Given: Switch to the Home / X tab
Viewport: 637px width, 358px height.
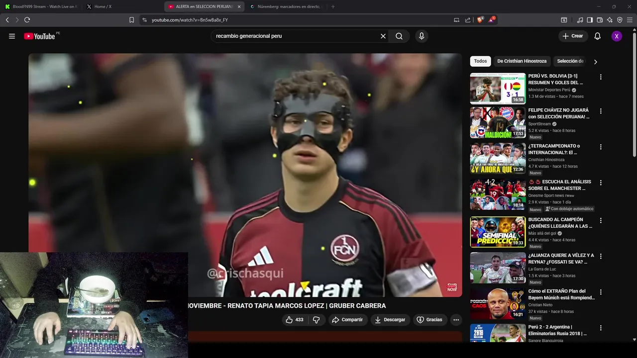Looking at the screenshot, I should tap(122, 6).
